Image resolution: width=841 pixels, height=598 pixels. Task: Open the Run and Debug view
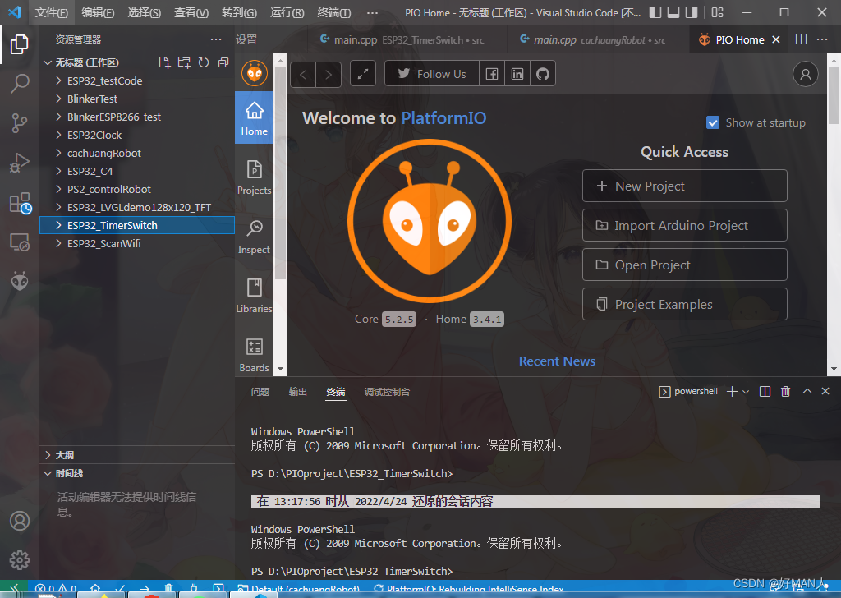pyautogui.click(x=20, y=163)
